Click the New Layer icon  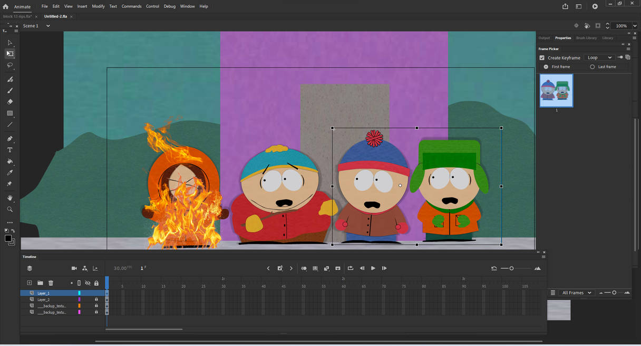(30, 283)
